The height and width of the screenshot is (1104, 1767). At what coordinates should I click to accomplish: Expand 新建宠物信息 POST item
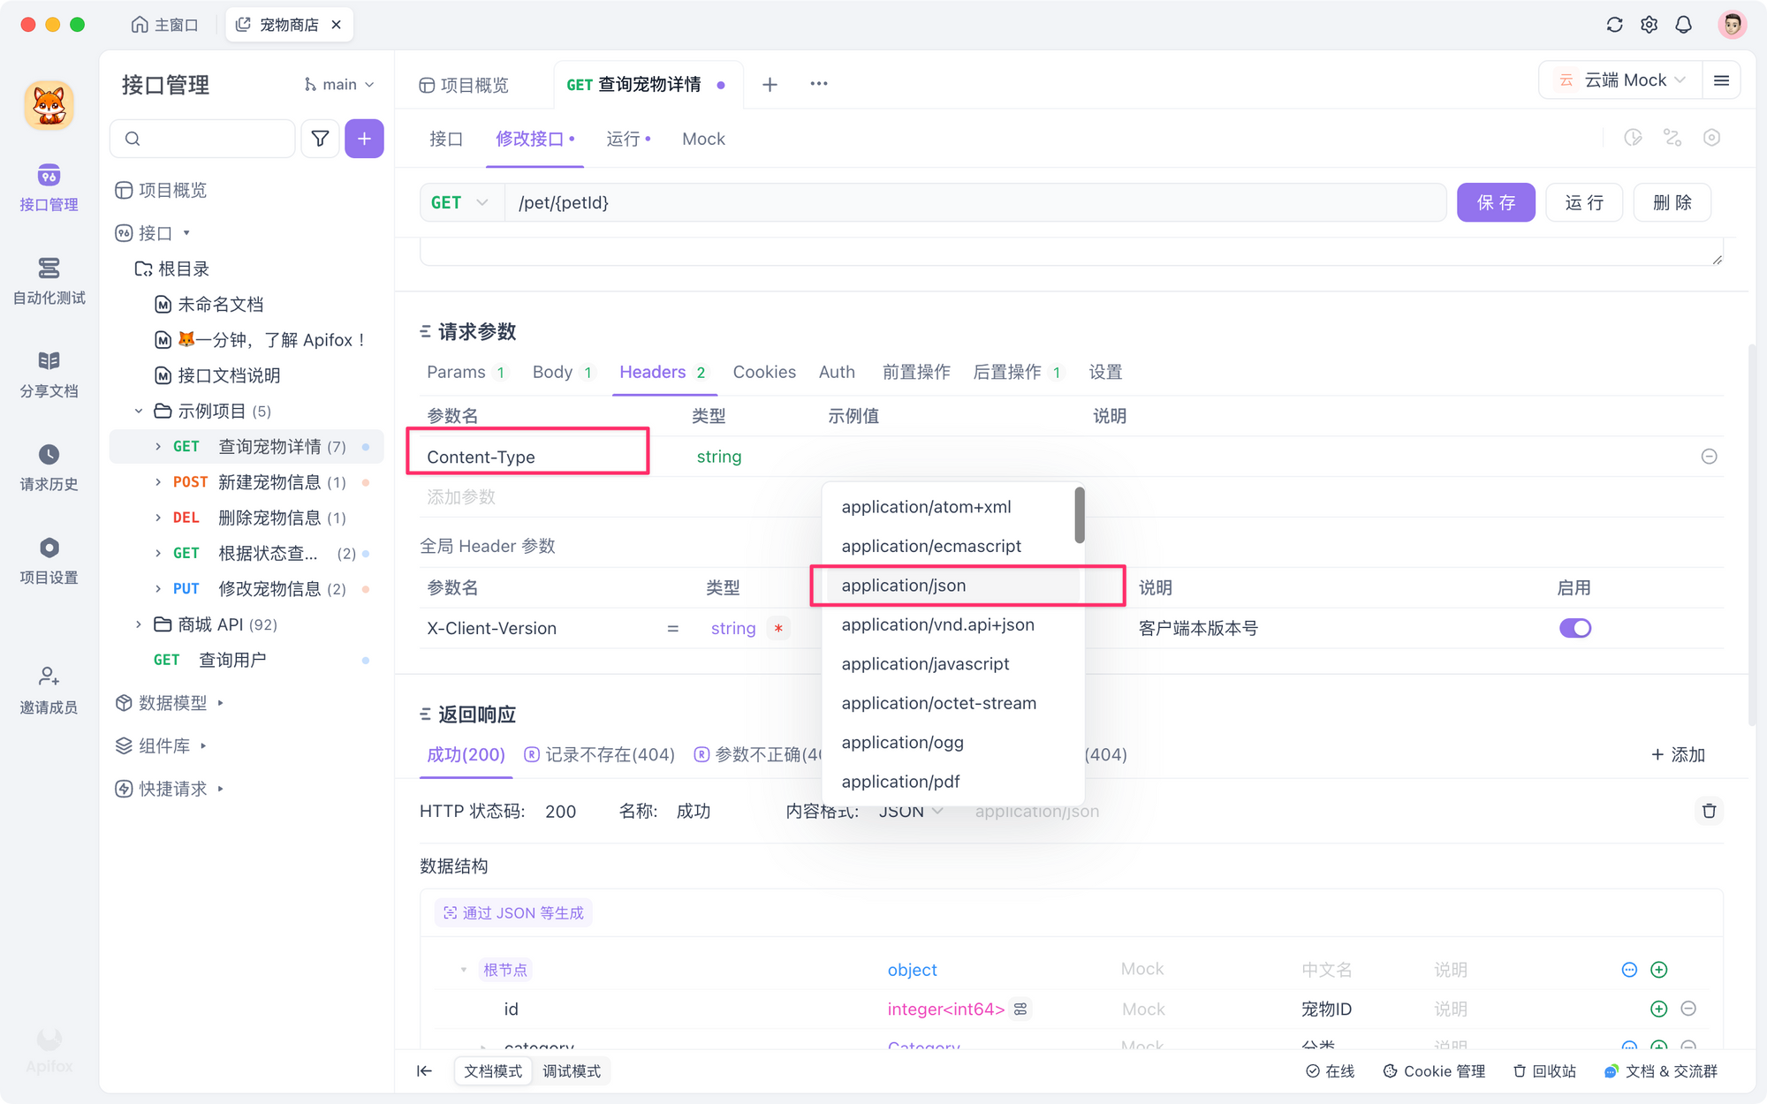tap(158, 482)
